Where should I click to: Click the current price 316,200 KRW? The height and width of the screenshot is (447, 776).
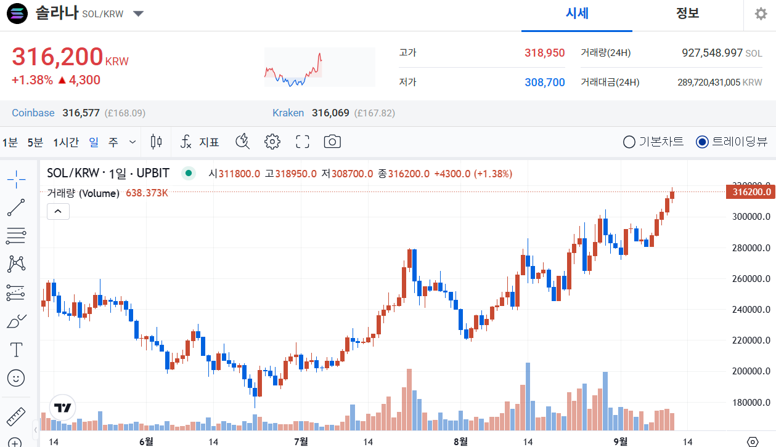70,57
